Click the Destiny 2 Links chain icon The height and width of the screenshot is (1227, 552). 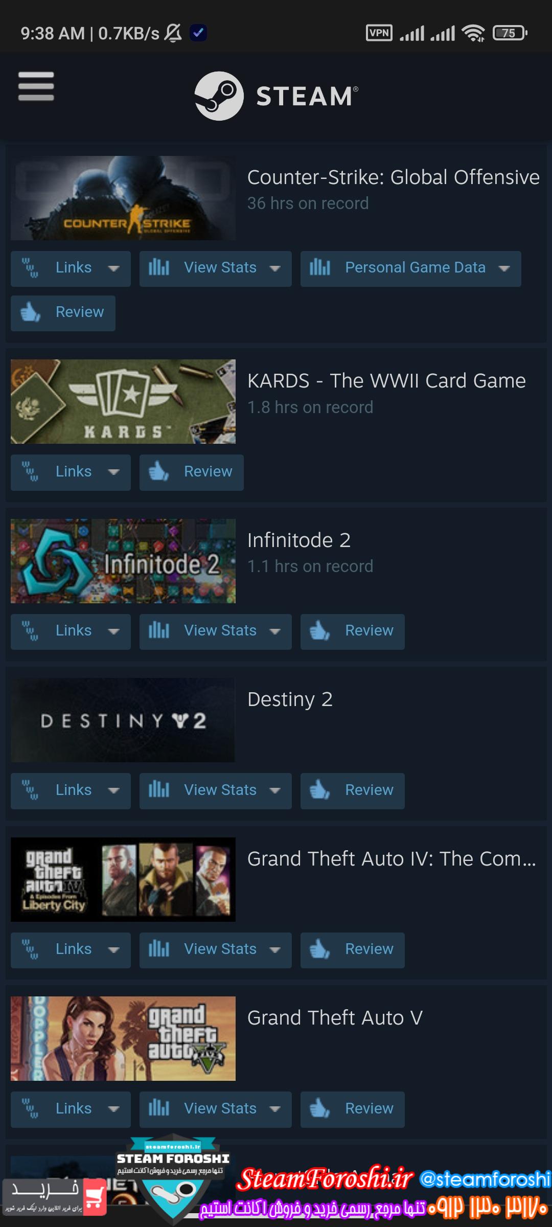point(30,790)
